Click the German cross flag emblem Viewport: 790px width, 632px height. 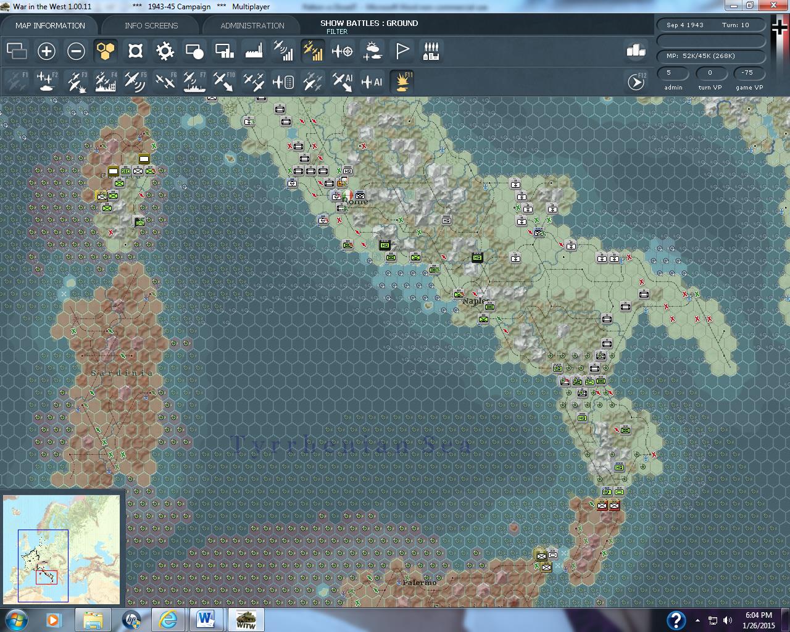click(x=780, y=27)
